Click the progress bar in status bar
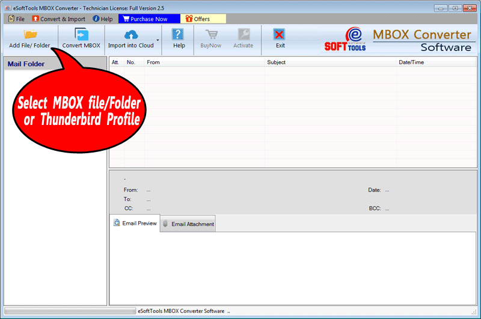This screenshot has height=319, width=481. click(x=70, y=311)
